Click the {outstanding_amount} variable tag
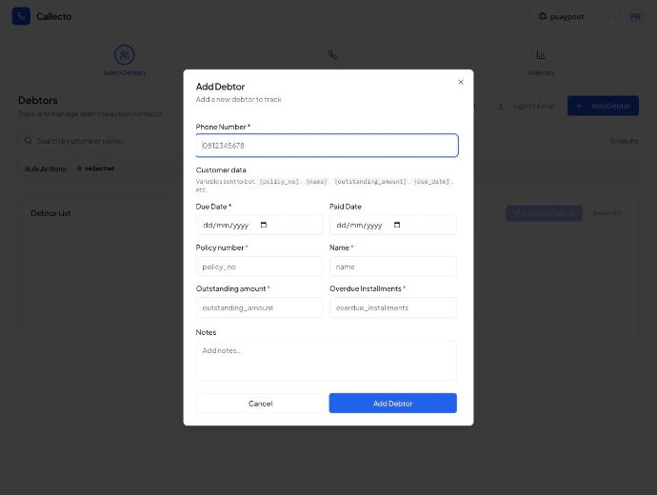657x495 pixels. click(x=370, y=181)
